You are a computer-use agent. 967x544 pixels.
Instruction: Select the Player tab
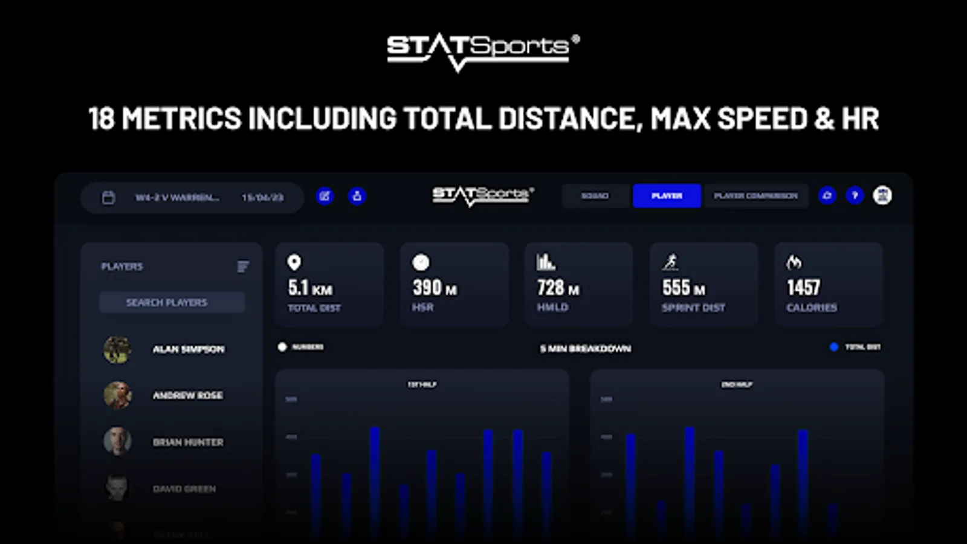[667, 196]
